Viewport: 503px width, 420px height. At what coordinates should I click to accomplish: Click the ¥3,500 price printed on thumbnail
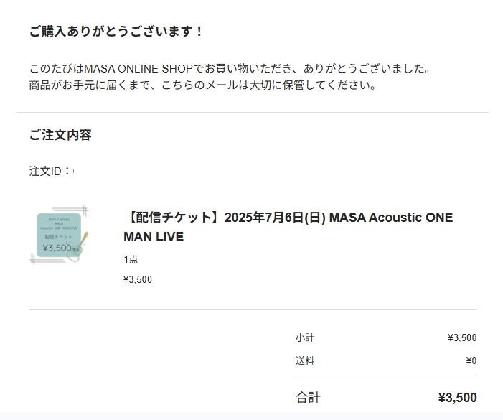point(57,248)
